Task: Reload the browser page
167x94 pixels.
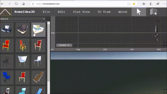Action: [x=16, y=4]
